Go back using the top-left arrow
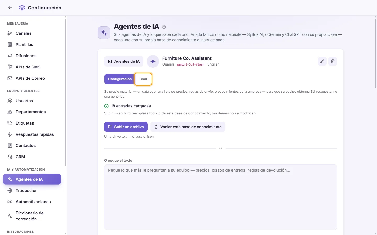Screen dimensions: 377x235 click(10, 8)
